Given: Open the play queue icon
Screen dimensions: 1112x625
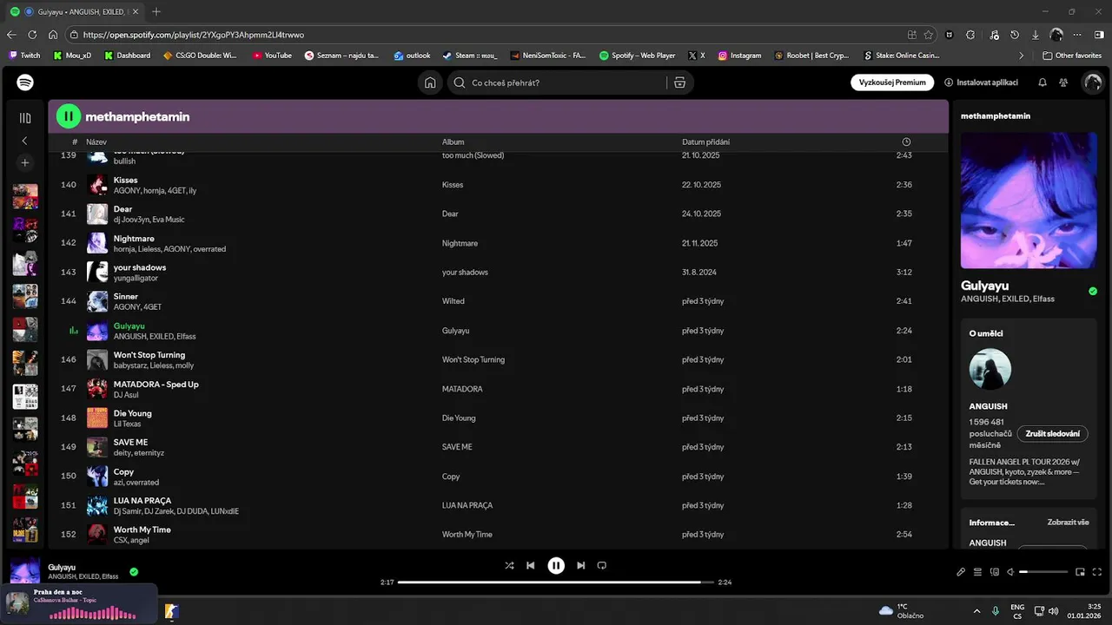Looking at the screenshot, I should [977, 572].
